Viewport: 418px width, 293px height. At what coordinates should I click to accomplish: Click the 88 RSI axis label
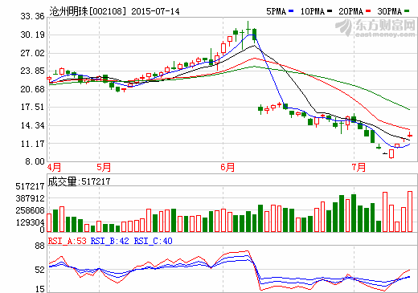click(x=39, y=246)
